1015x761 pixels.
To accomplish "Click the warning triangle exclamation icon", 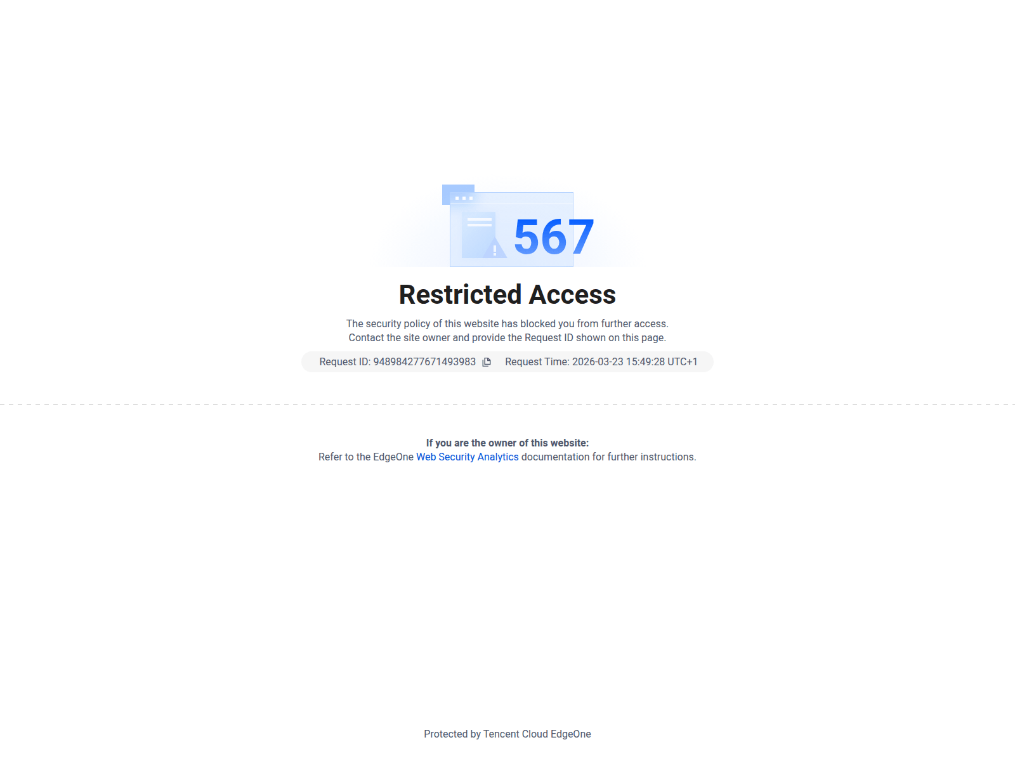I will pyautogui.click(x=495, y=249).
